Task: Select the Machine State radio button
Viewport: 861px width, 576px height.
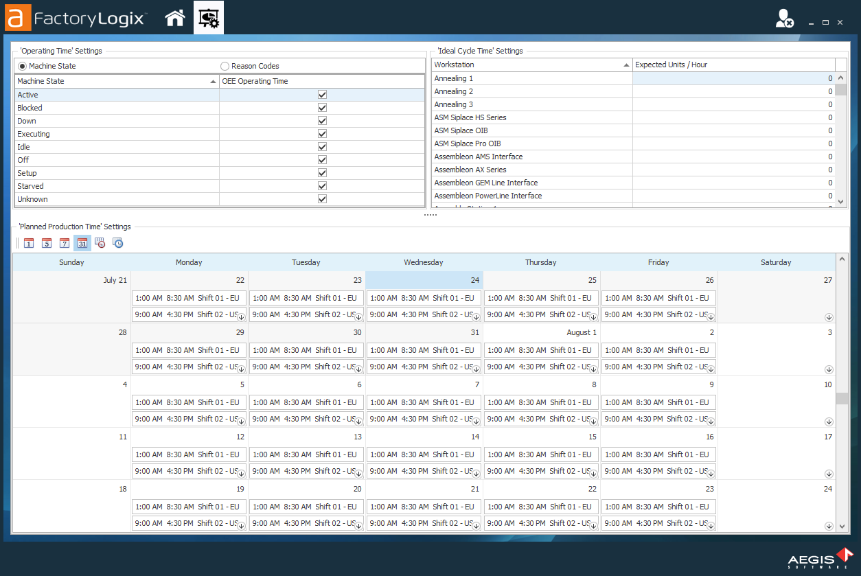Action: [x=23, y=66]
